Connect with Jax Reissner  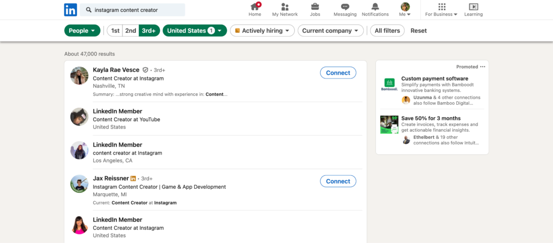coord(338,181)
